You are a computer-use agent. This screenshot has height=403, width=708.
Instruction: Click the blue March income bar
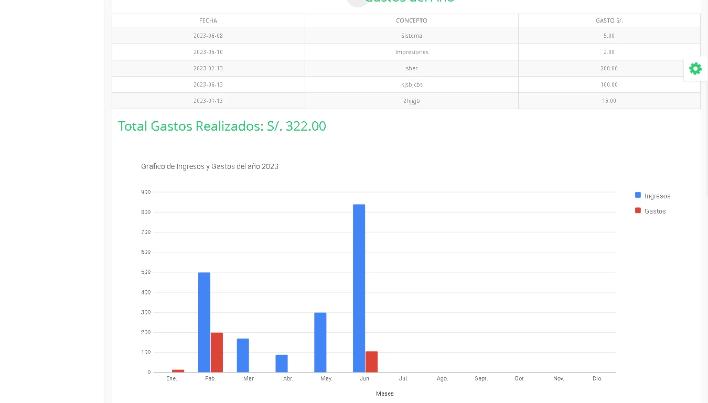tap(243, 355)
